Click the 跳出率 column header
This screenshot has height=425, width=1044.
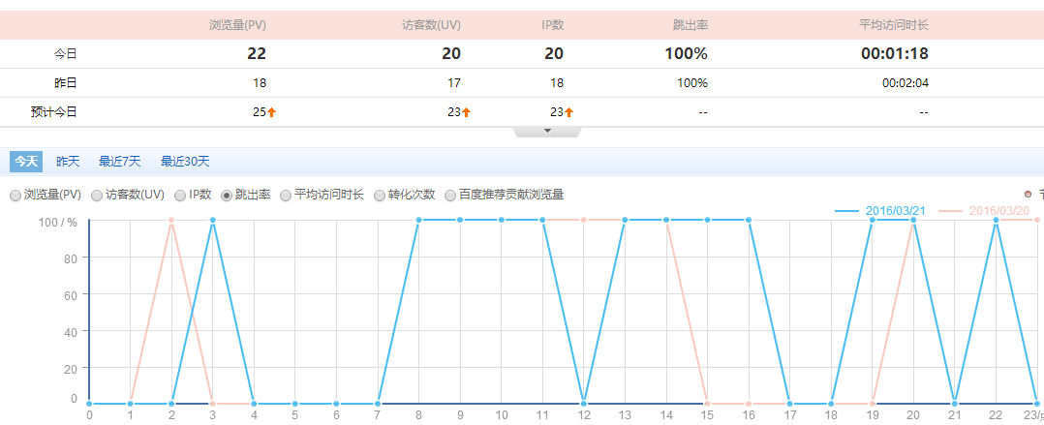click(686, 24)
